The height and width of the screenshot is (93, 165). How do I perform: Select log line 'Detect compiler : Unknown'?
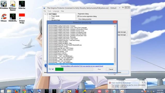point(81,50)
